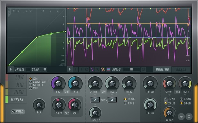Click the second dimmed bar icon in monitor toolbar

tap(81, 69)
